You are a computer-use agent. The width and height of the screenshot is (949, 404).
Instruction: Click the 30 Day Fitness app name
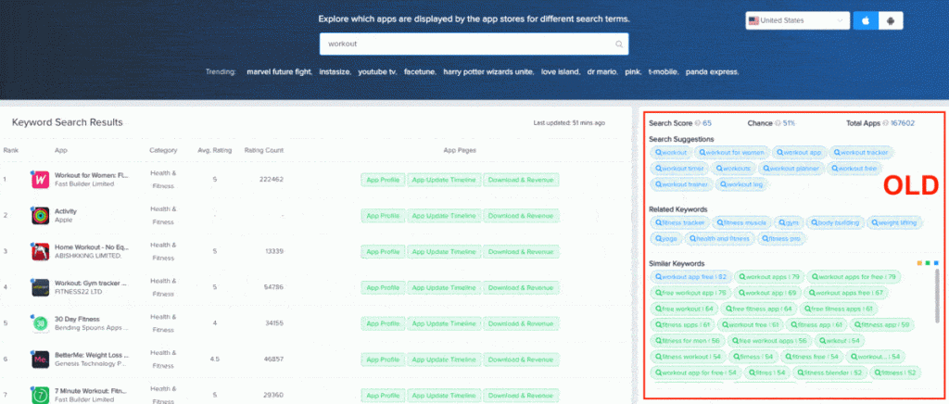coord(77,319)
